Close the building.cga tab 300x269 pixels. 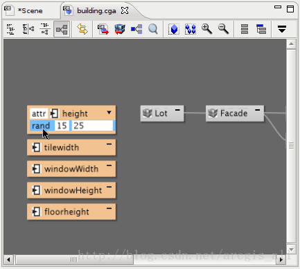pyautogui.click(x=125, y=10)
